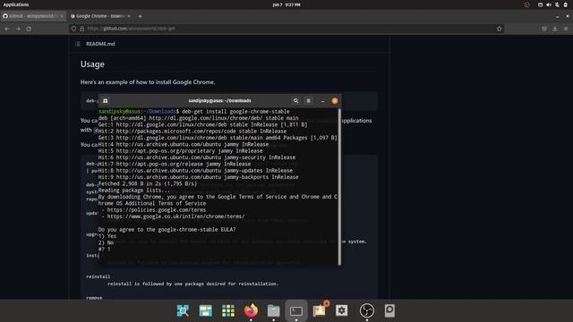
Task: Close the terminal with the orange button
Action: [x=335, y=101]
